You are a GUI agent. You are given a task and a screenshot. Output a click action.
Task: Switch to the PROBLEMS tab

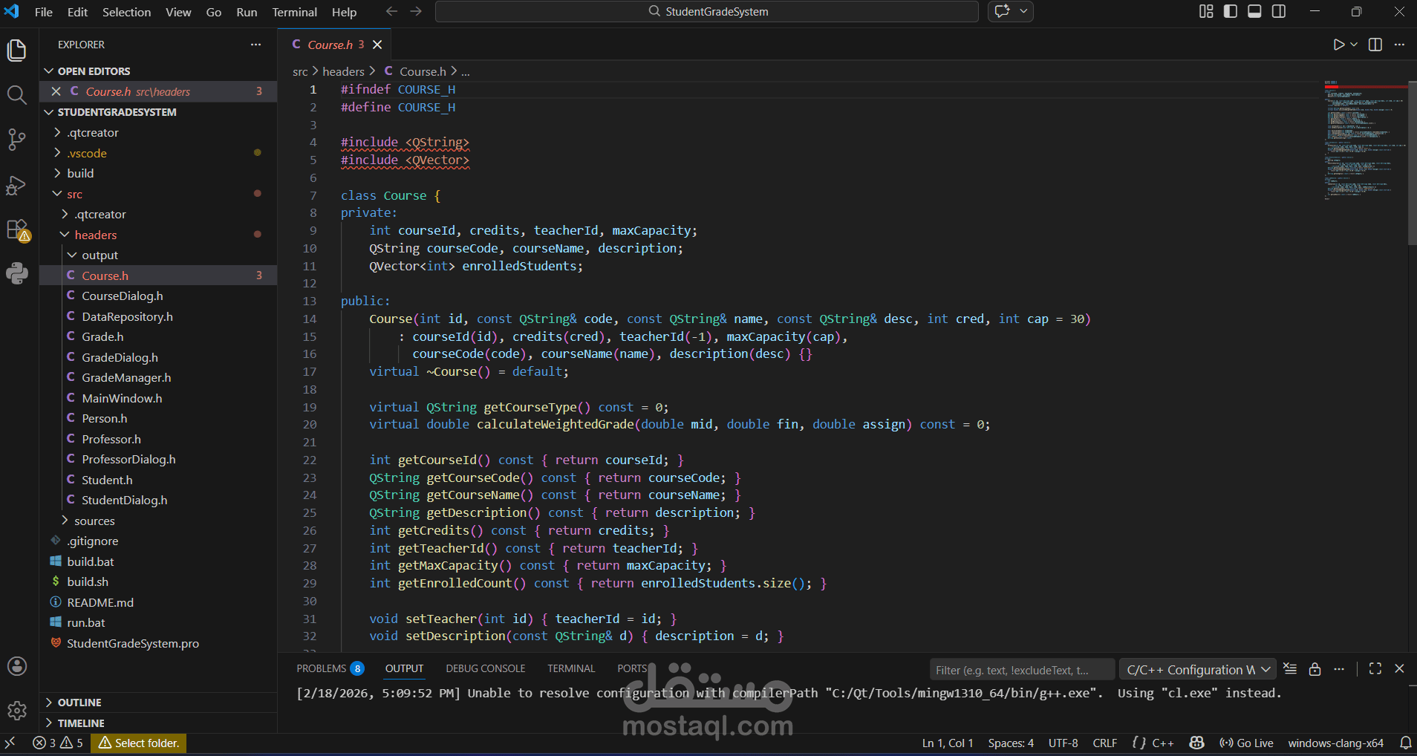[x=330, y=668]
